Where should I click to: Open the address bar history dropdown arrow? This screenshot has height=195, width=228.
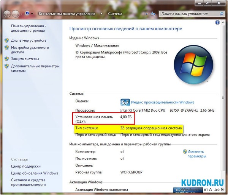146,14
